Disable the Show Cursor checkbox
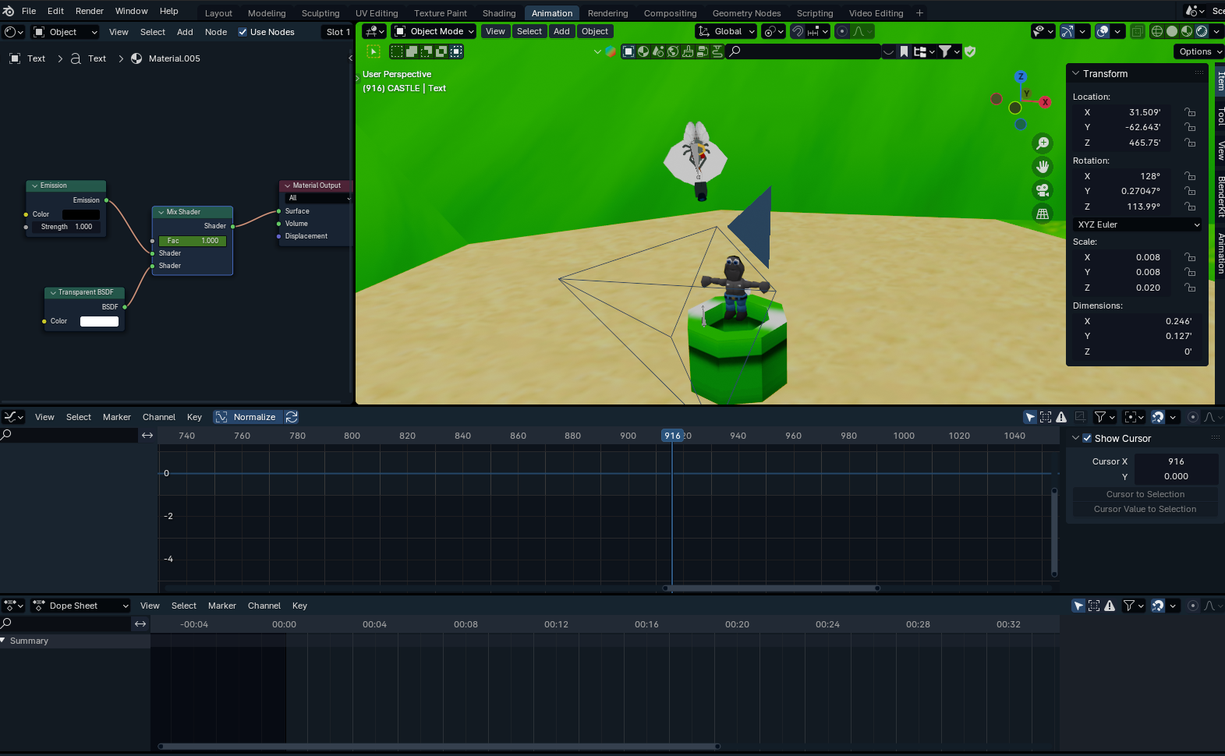Image resolution: width=1225 pixels, height=756 pixels. tap(1087, 438)
